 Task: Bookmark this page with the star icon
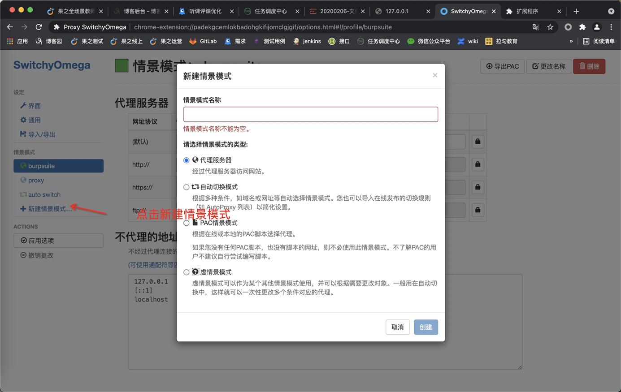pos(550,27)
